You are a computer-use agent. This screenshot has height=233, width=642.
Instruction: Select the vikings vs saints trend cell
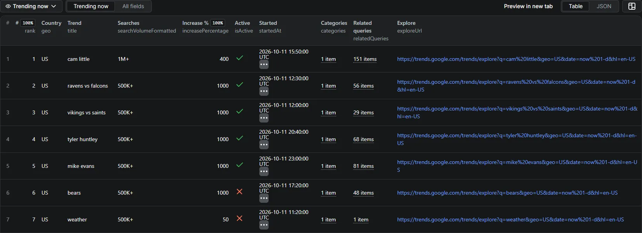[x=87, y=113]
